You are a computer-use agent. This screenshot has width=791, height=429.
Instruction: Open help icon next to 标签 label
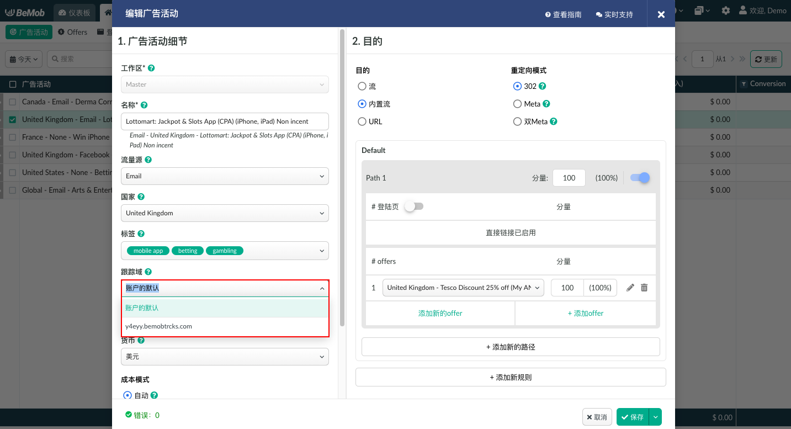(x=141, y=234)
